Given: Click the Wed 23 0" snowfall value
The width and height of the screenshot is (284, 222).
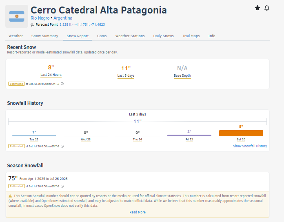Looking at the screenshot, I should pyautogui.click(x=86, y=133).
